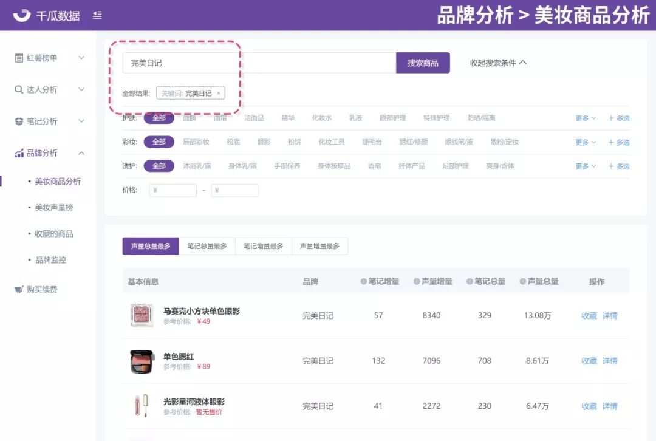Filter body care by 足部护理
Viewport: 656px width, 441px height.
click(456, 166)
